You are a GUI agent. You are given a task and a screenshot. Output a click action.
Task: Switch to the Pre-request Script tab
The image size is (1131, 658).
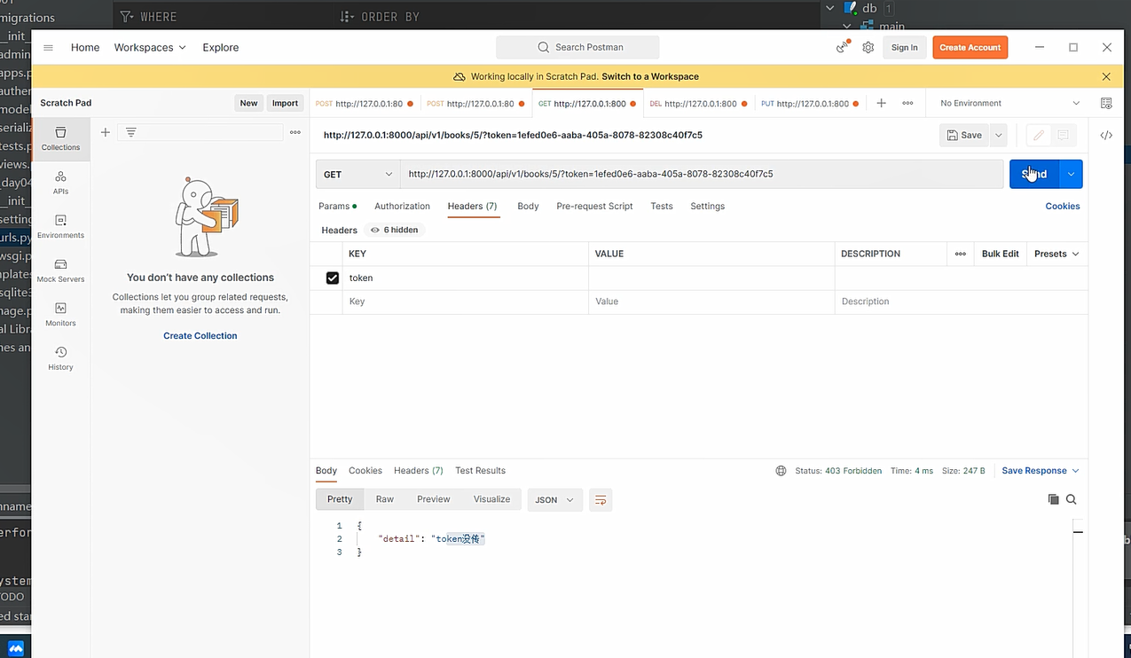point(594,206)
